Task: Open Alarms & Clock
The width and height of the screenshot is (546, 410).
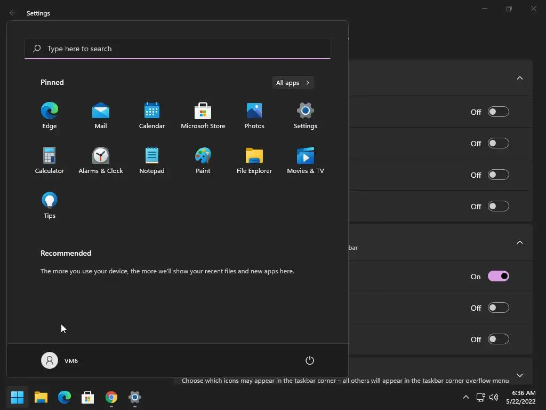Action: coord(101,160)
